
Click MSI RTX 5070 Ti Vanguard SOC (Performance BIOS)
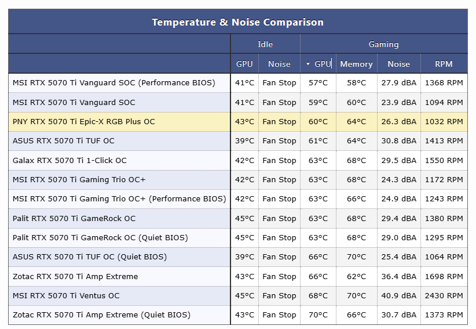click(114, 83)
